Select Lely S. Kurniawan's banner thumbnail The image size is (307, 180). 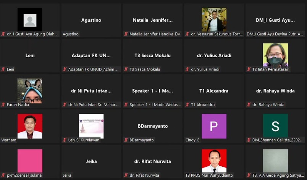(91, 126)
